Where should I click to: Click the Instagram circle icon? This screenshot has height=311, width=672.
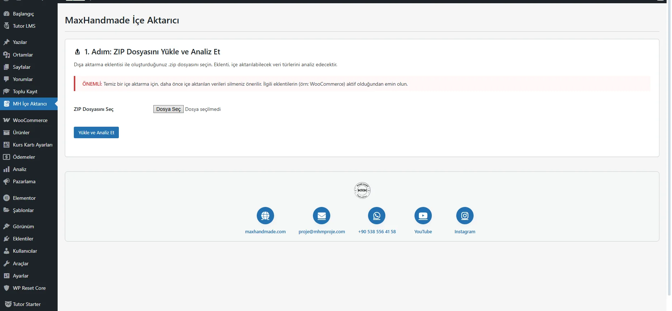465,216
